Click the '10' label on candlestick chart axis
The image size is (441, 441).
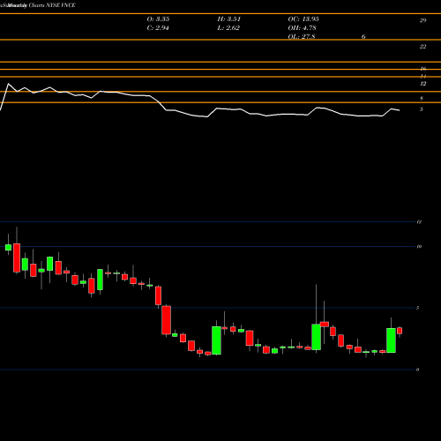419,247
